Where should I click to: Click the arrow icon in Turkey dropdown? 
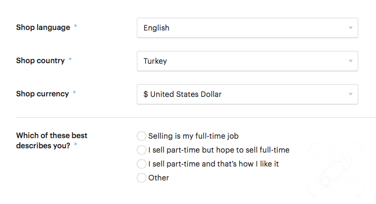click(x=351, y=61)
